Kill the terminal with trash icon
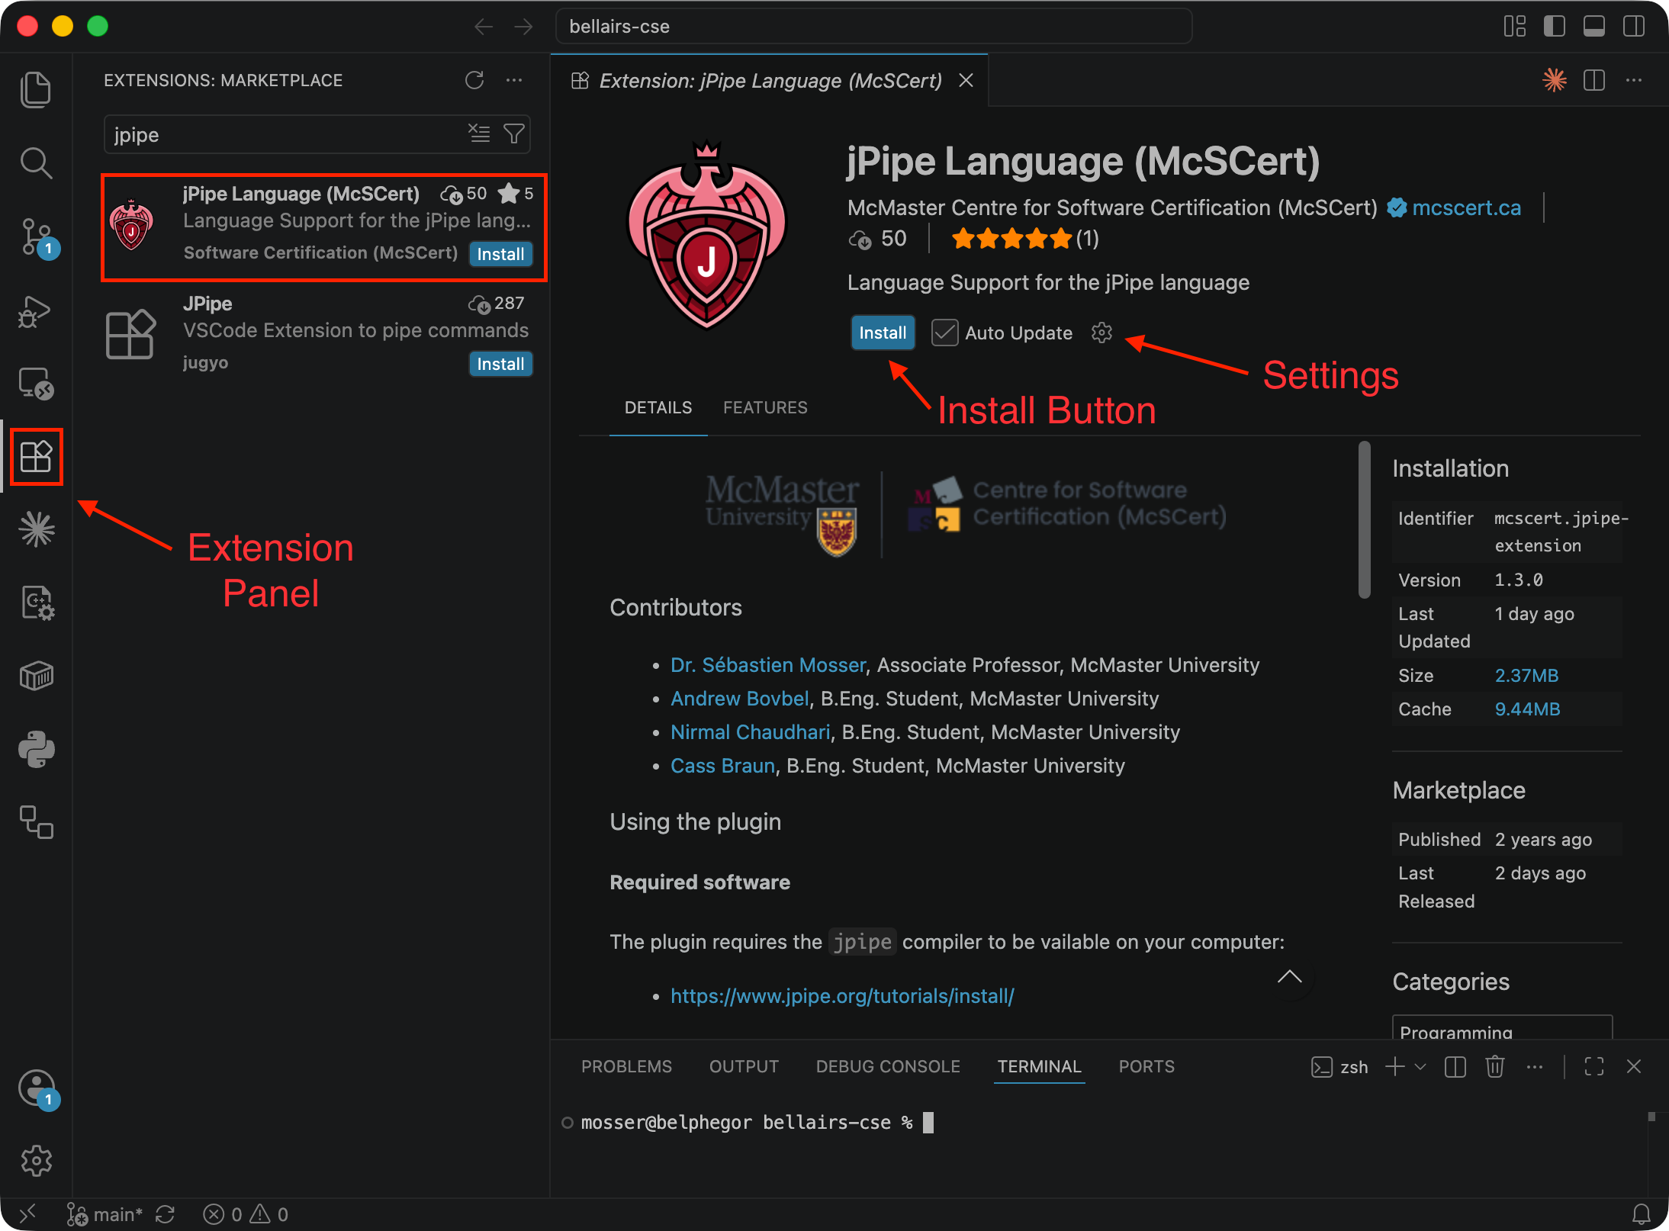The image size is (1669, 1231). point(1495,1066)
